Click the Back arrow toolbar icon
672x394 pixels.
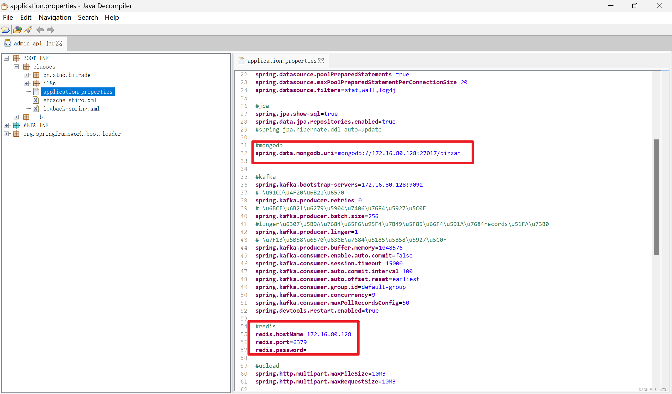(40, 30)
